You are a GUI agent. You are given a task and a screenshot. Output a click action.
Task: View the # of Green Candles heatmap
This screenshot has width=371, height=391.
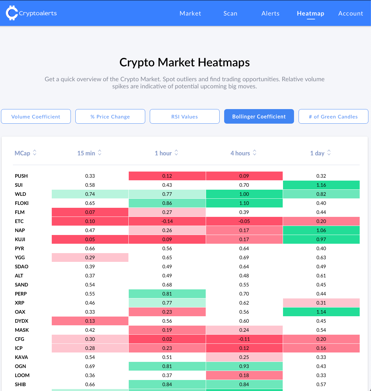(x=333, y=117)
